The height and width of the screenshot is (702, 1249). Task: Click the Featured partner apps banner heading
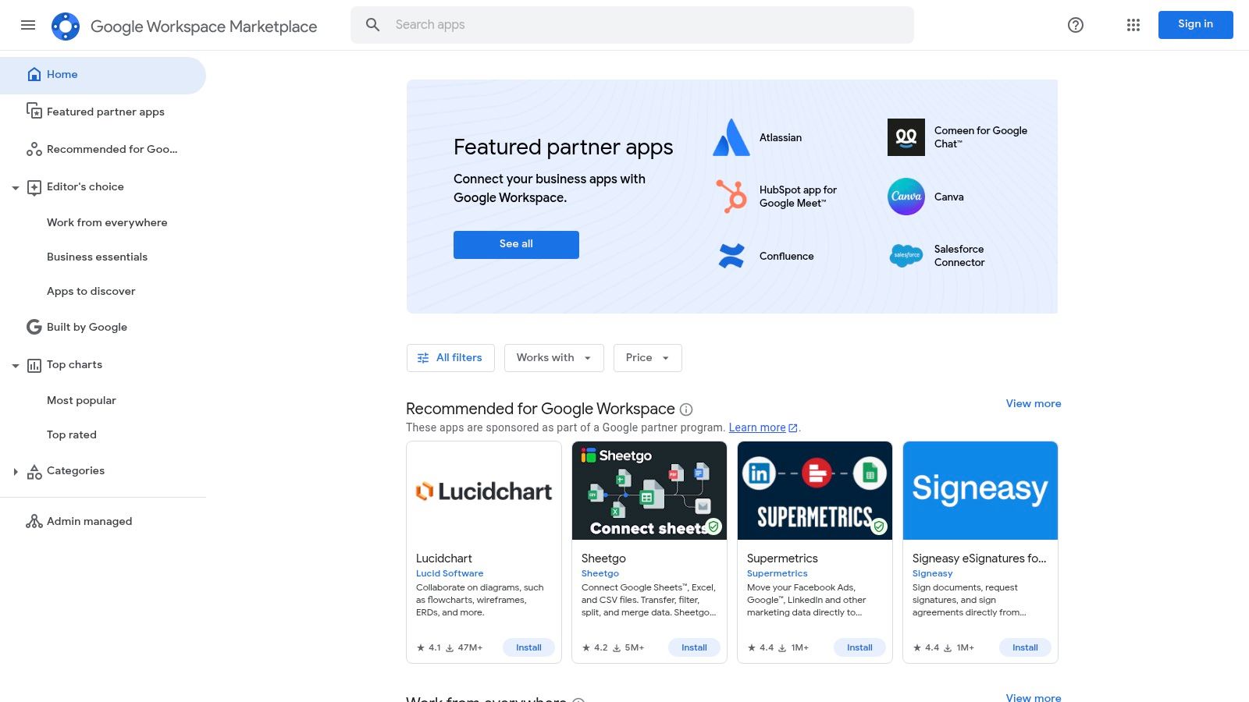[x=563, y=147]
